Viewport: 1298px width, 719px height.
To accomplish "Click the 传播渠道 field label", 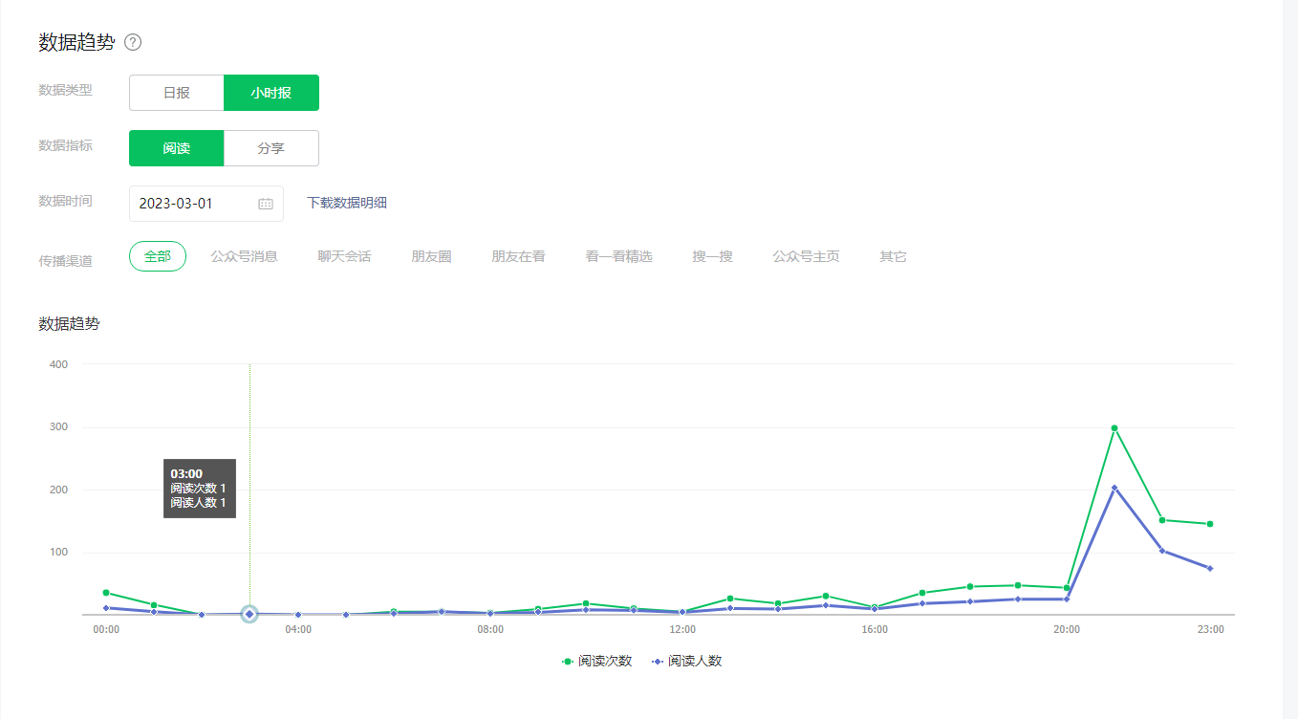I will (66, 260).
